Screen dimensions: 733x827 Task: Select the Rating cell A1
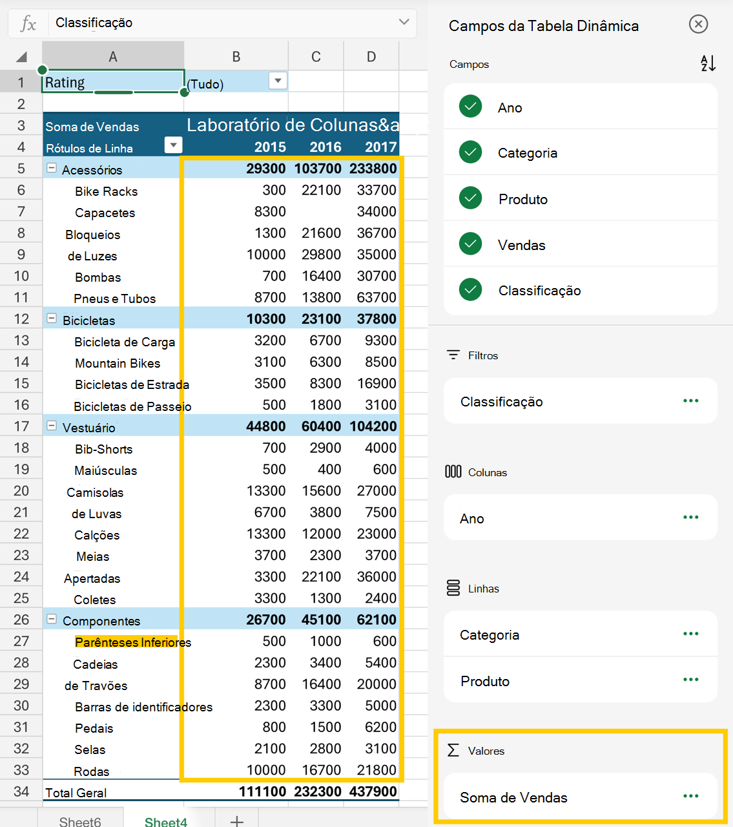pyautogui.click(x=114, y=81)
